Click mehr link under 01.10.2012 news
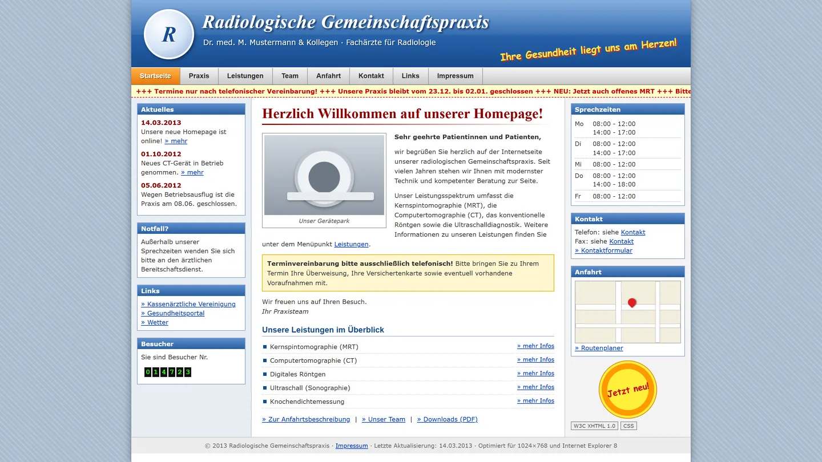822x462 pixels. click(192, 172)
